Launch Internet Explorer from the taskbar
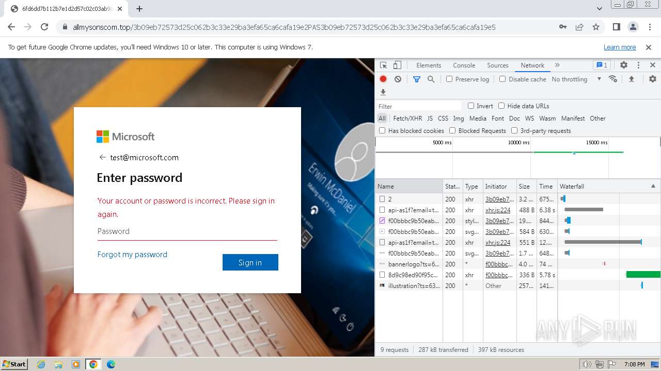The image size is (661, 371). coord(41,364)
